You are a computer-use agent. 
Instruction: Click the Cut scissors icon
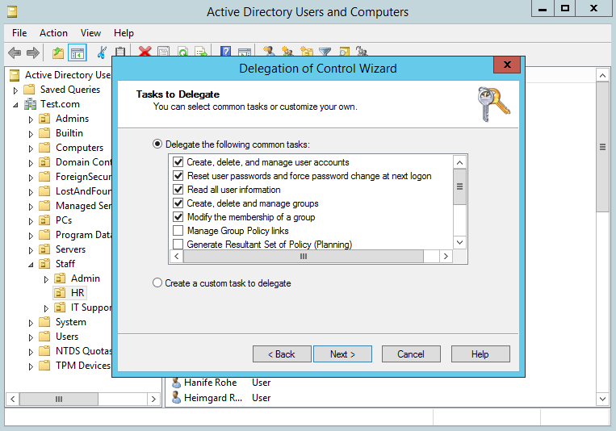tap(102, 52)
